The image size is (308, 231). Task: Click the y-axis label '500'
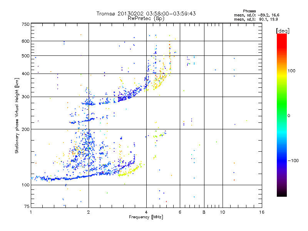(25, 56)
